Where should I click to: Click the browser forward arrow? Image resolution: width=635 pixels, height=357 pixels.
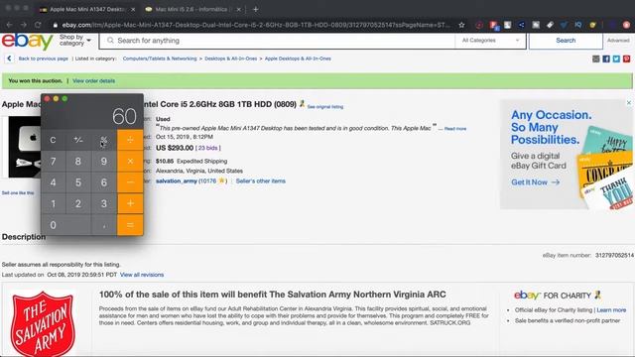(x=24, y=25)
